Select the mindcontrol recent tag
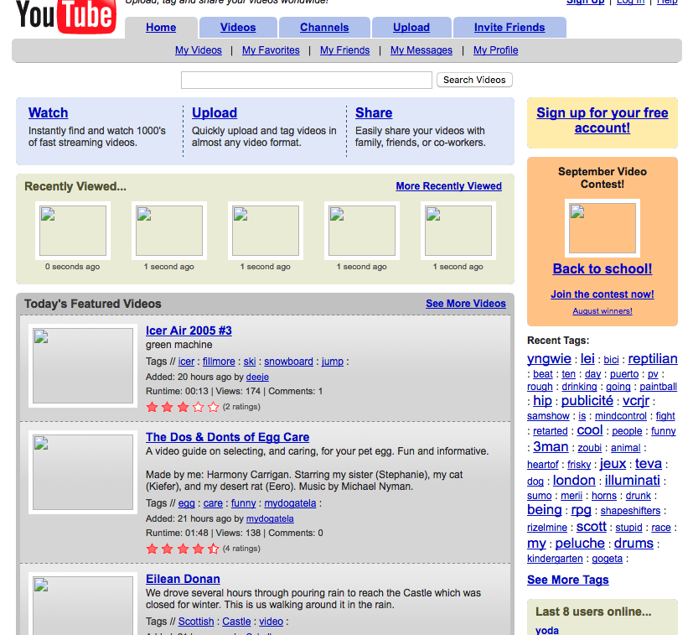Viewport: 693px width, 635px height. [x=621, y=416]
